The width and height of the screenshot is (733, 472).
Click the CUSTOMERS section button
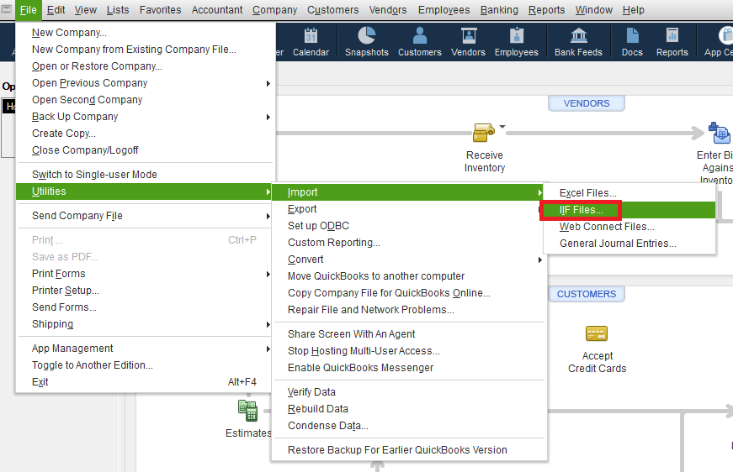point(587,294)
